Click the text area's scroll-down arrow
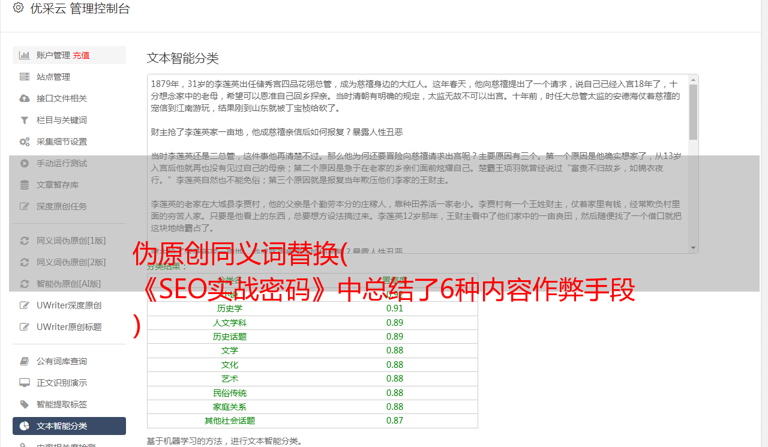 (694, 248)
